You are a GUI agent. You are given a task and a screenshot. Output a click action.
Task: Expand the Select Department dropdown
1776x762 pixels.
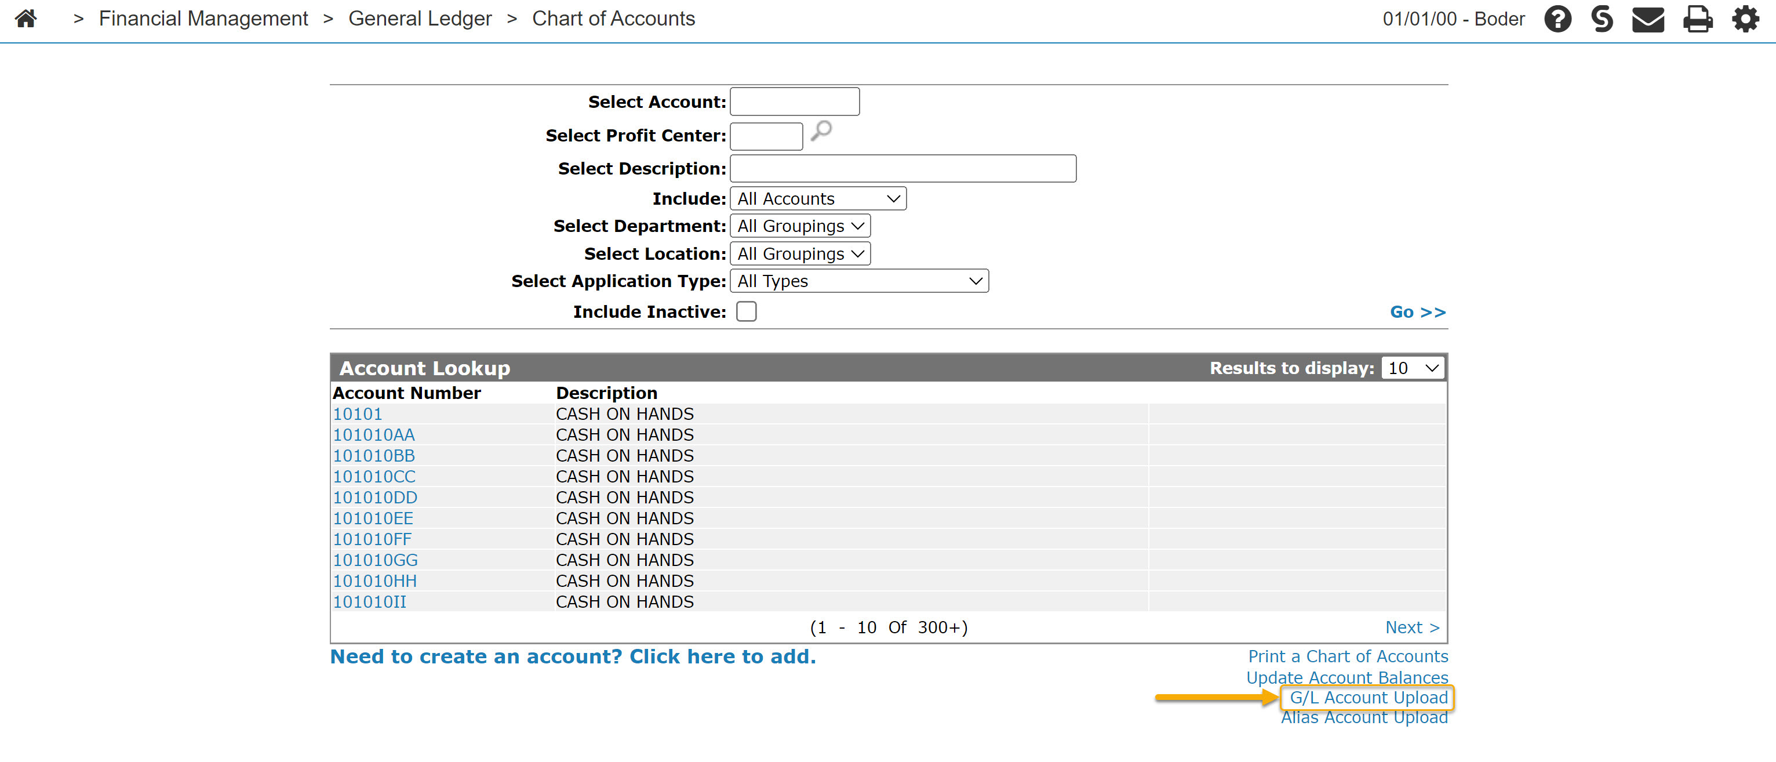tap(800, 226)
